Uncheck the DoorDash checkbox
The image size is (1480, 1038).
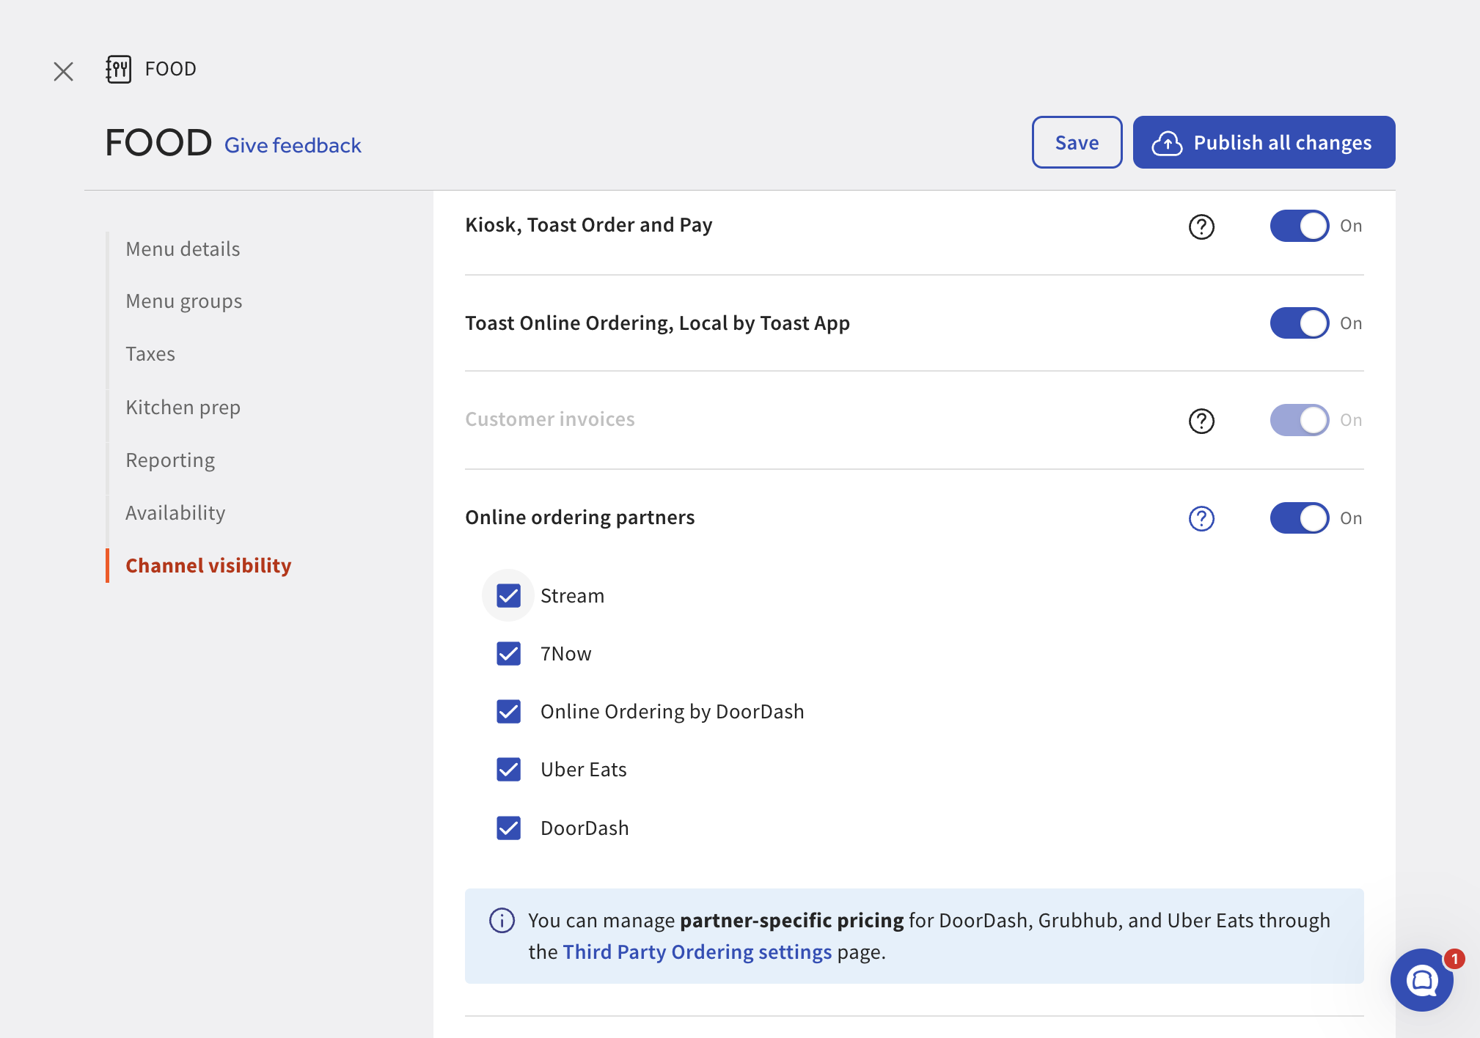click(508, 828)
